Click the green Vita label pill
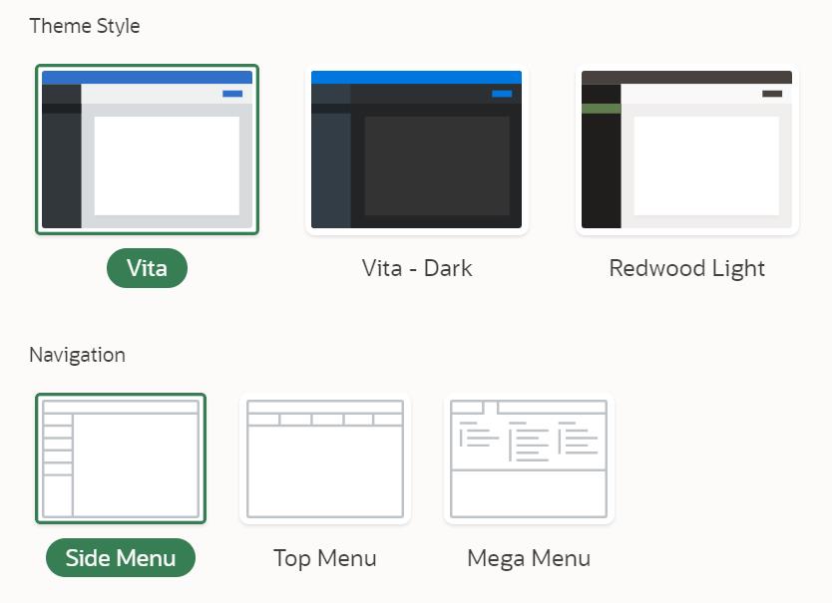The image size is (832, 603). tap(147, 268)
